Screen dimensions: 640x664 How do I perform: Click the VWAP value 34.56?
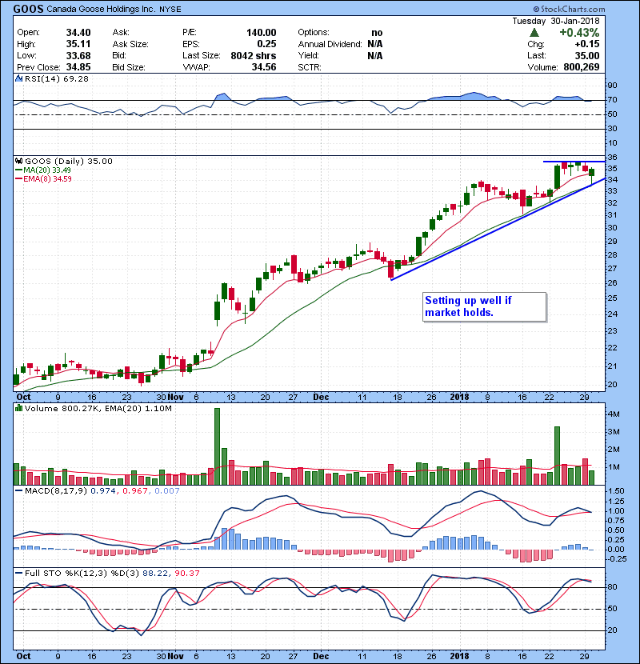pos(264,67)
